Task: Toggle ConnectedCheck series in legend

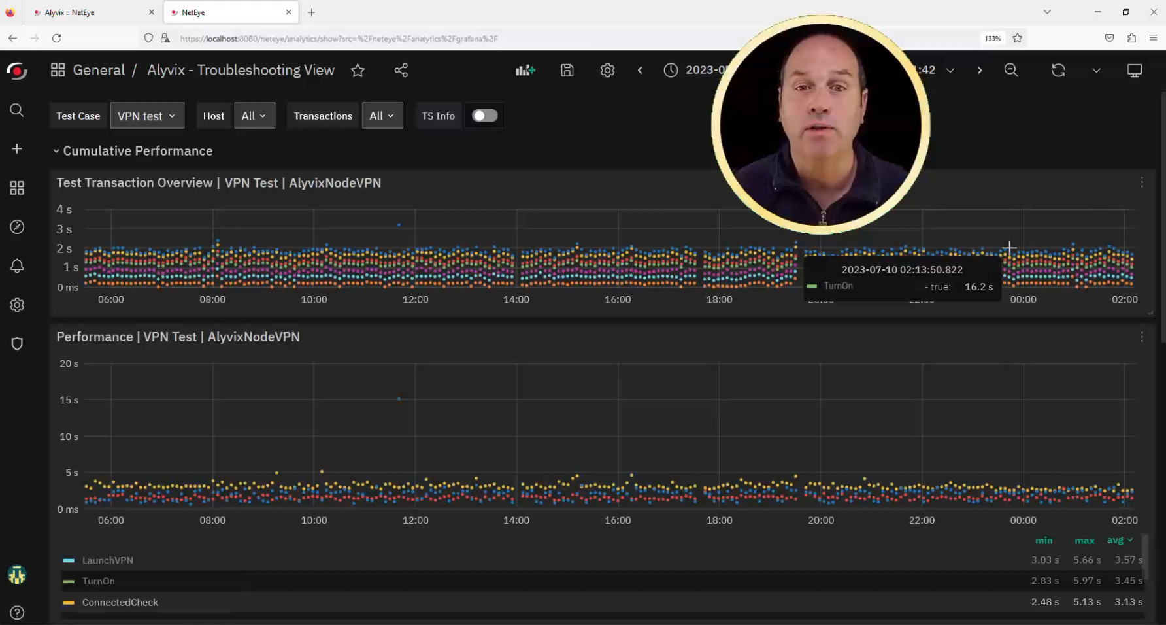Action: pyautogui.click(x=120, y=602)
